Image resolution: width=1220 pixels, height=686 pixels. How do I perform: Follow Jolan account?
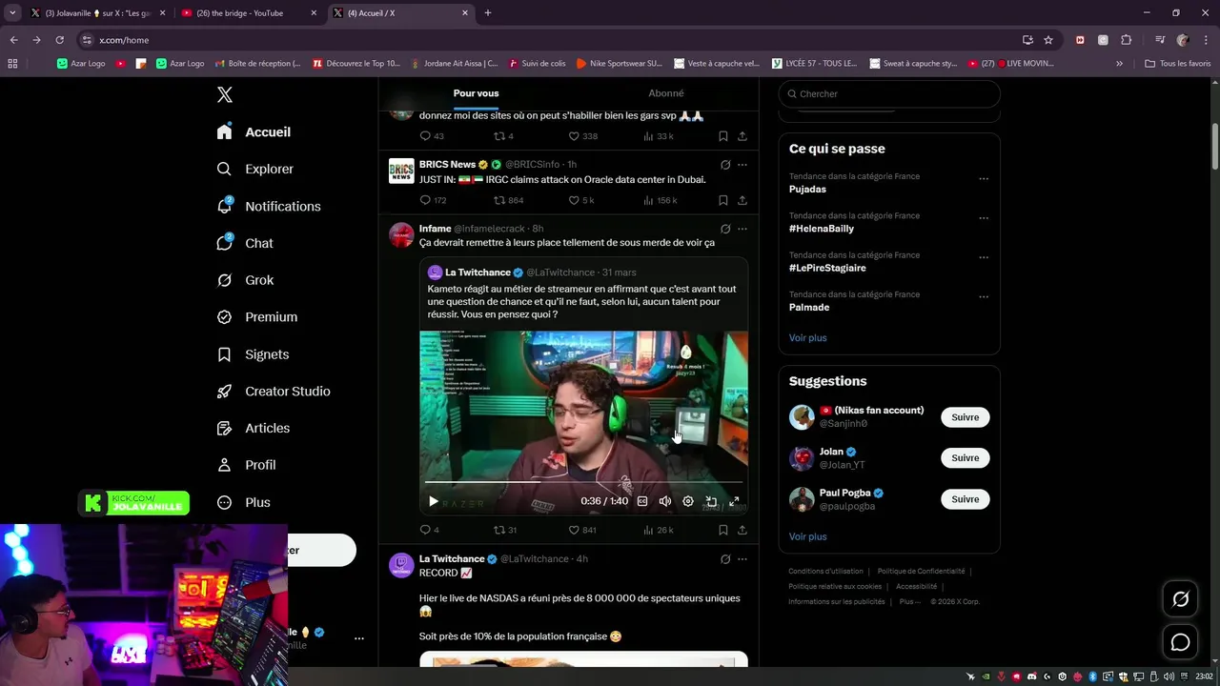tap(965, 458)
